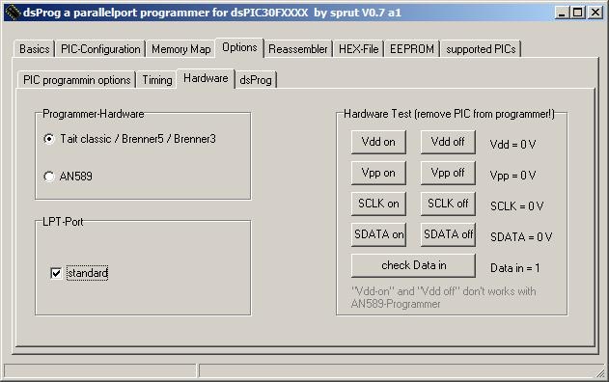The image size is (609, 382).
Task: Turn Vpp off with its button
Action: click(x=448, y=173)
